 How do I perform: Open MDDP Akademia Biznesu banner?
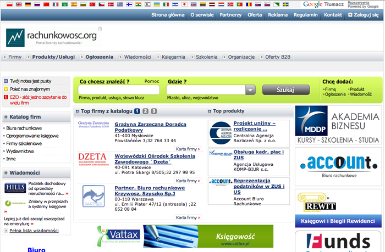338,125
